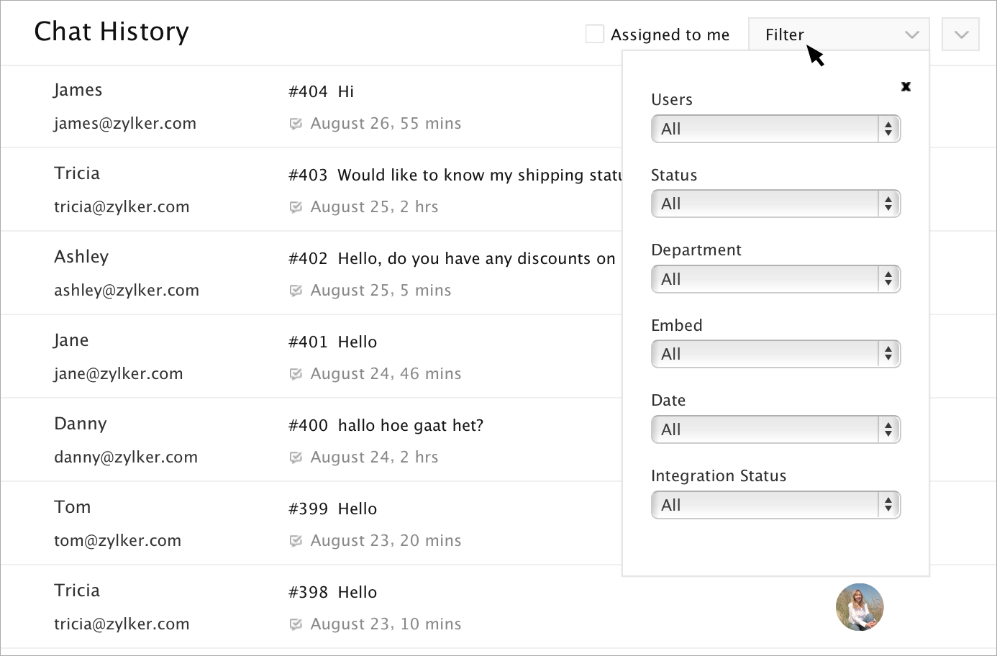Expand the Embed filter dropdown
Viewport: 997px width, 656px height.
click(x=775, y=355)
